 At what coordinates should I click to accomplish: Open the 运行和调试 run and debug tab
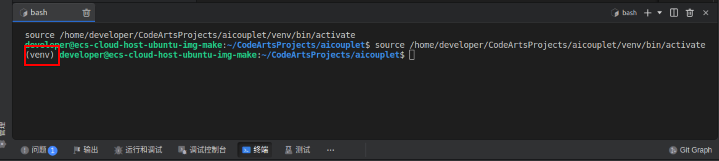click(x=138, y=150)
